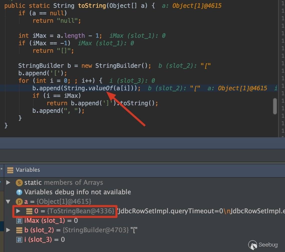Click the 'new StringBuilder()' code line
The height and width of the screenshot is (252, 285).
[x=84, y=66]
